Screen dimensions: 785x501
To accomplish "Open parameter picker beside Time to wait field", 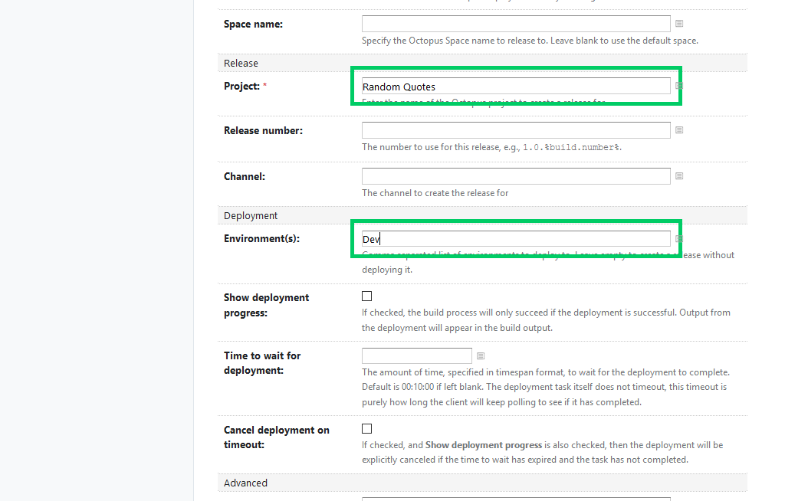I will coord(481,356).
